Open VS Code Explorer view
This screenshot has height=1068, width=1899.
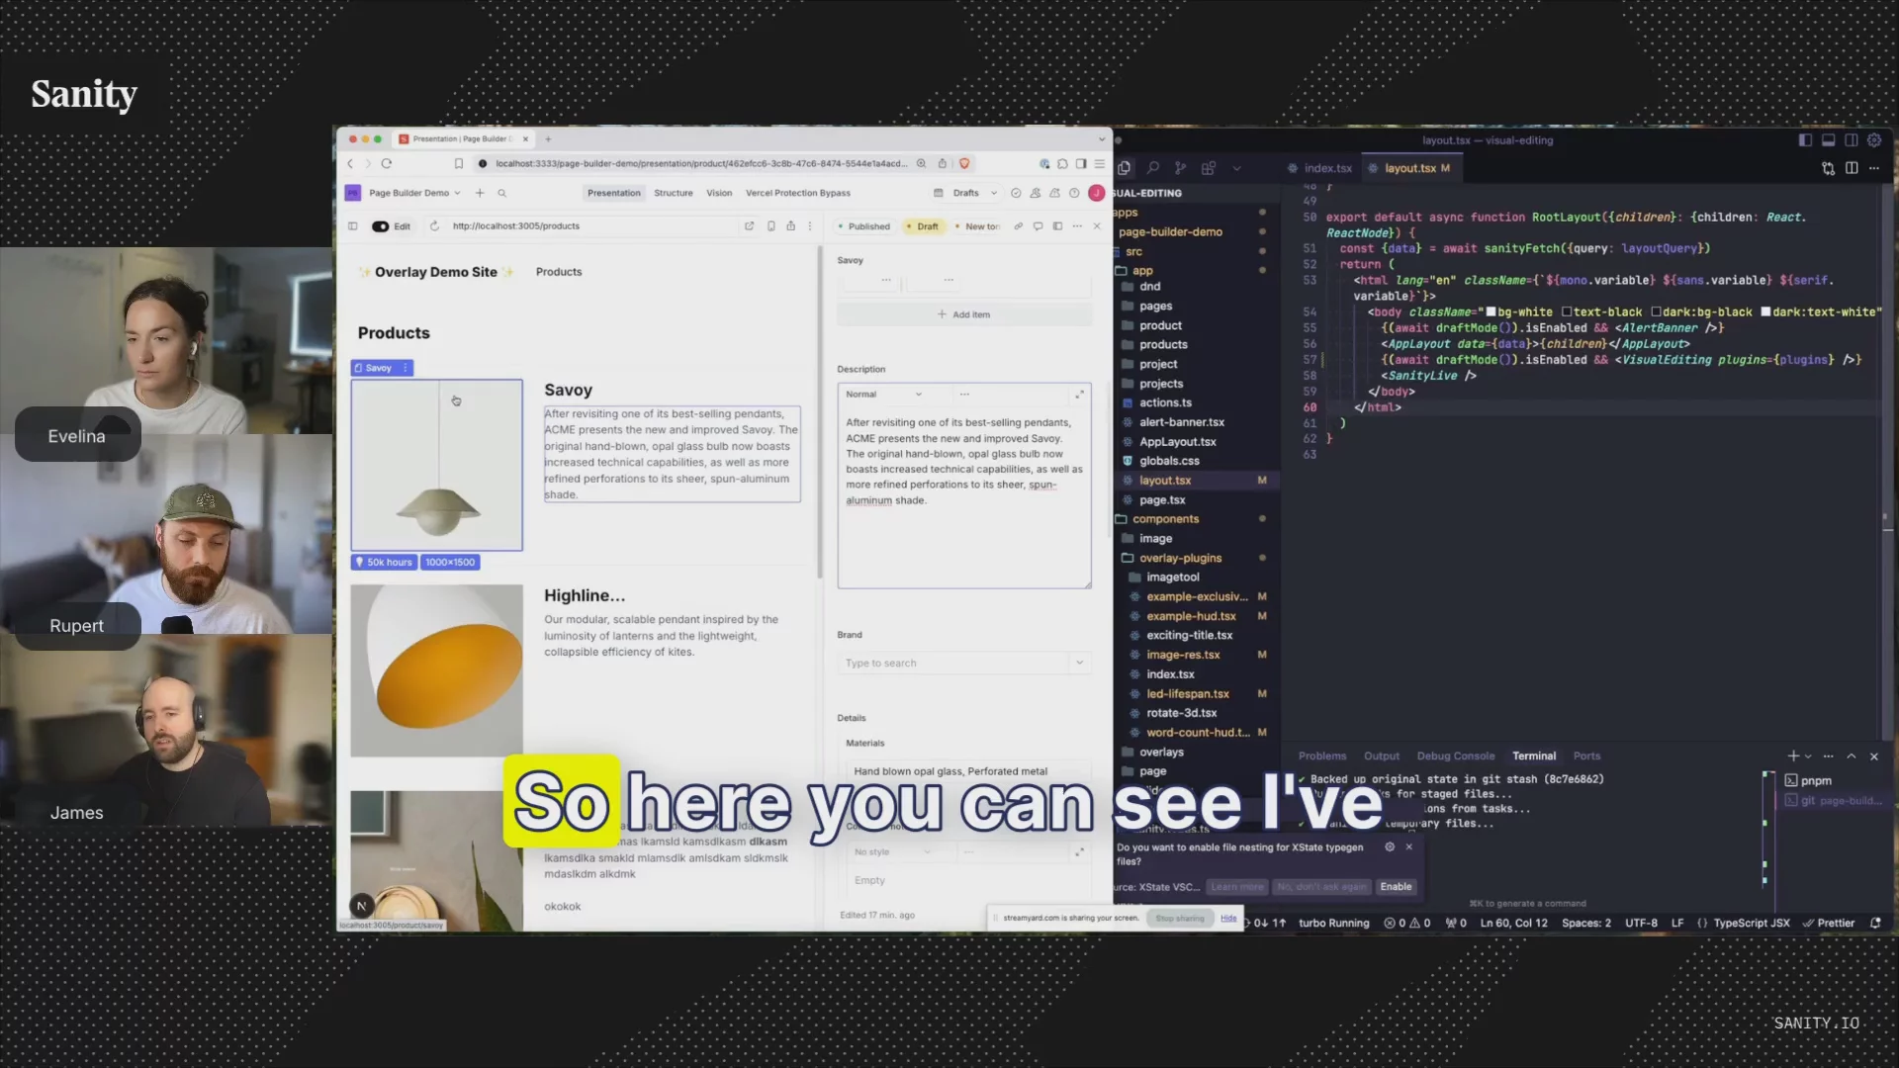click(x=1125, y=168)
